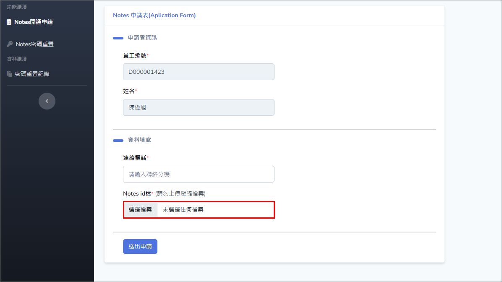Click the 資料填寫 section heading
502x282 pixels.
(139, 140)
